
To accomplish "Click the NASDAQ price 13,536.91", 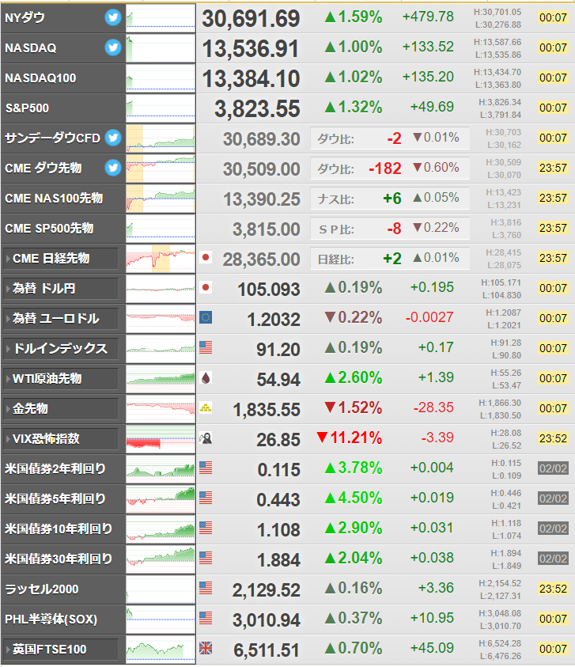I will 251,49.
